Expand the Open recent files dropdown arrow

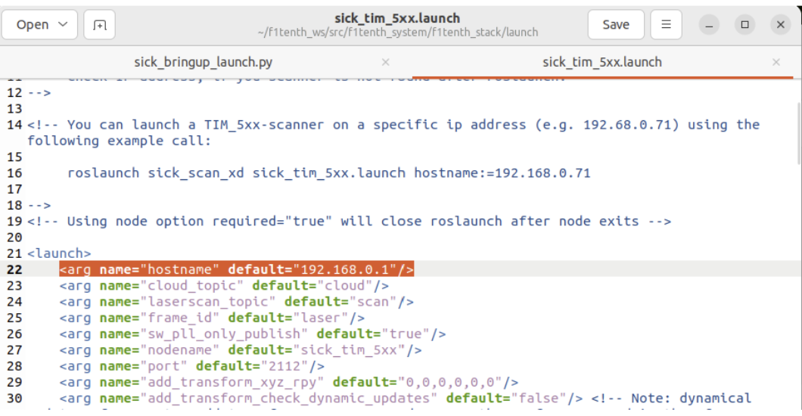[63, 24]
